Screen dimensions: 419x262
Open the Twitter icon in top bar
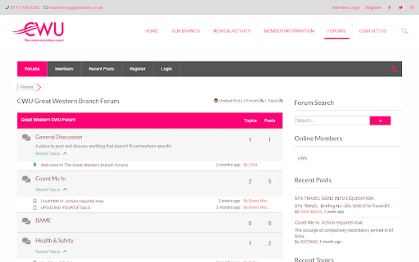click(401, 8)
